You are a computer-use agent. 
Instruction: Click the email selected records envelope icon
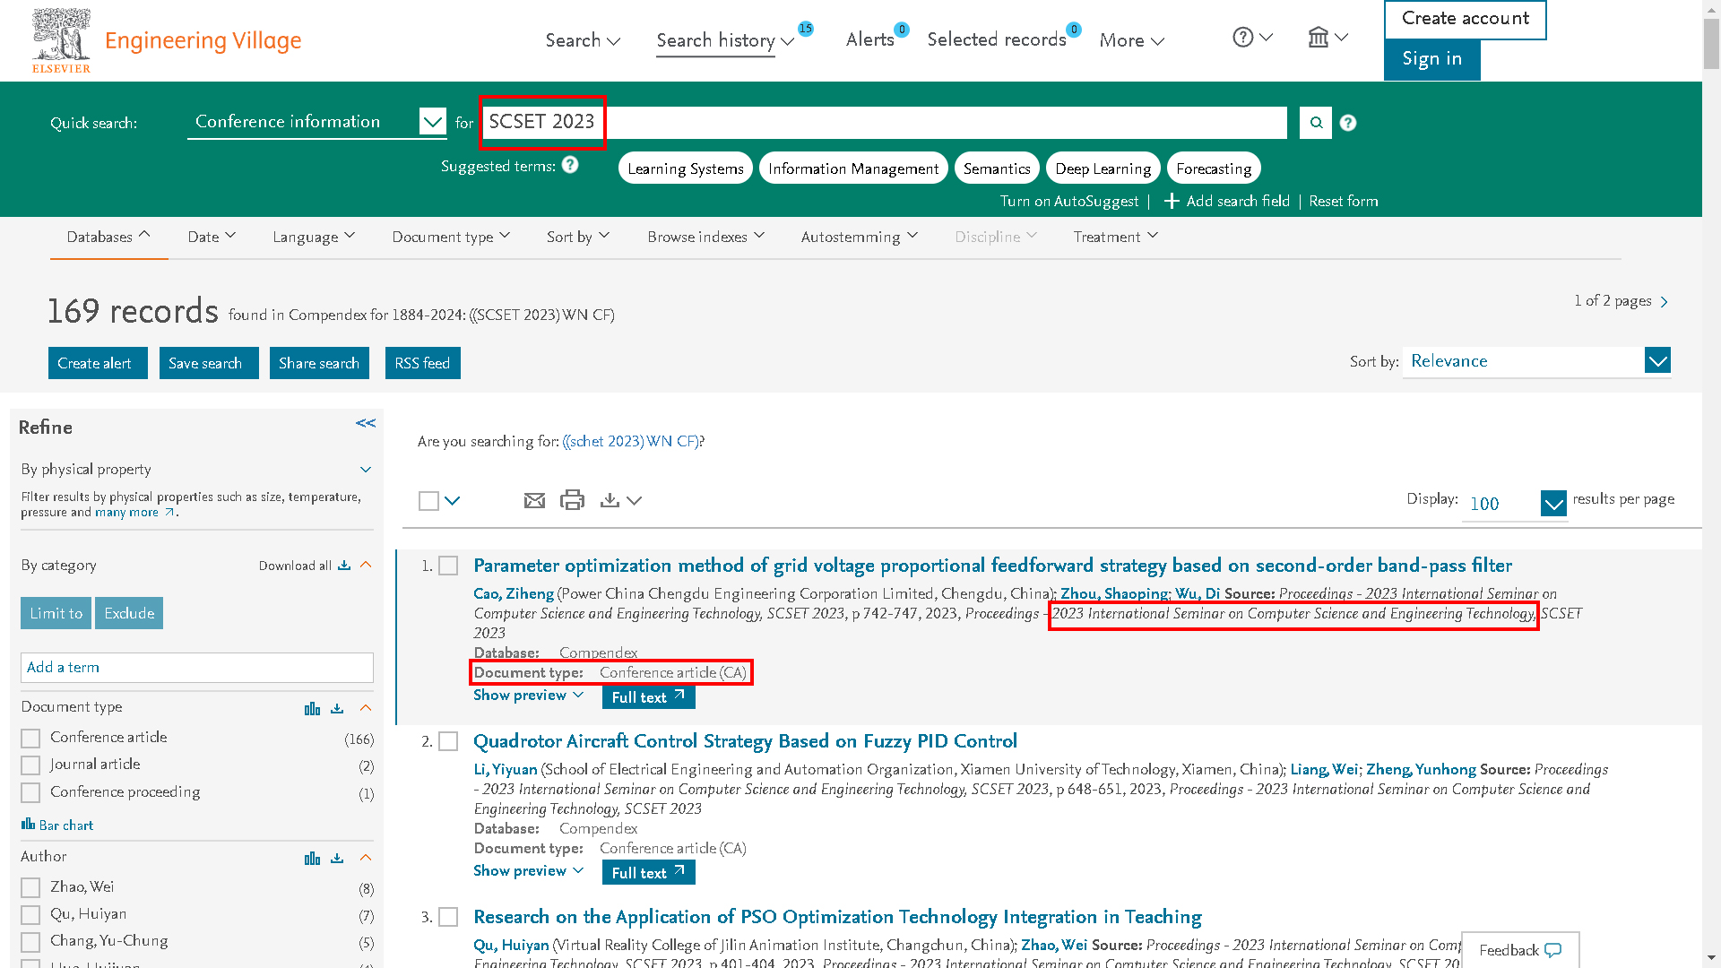tap(534, 500)
